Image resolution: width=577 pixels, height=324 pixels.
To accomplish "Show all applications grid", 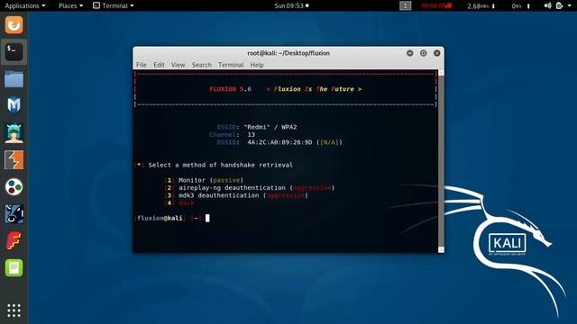I will click(x=14, y=310).
